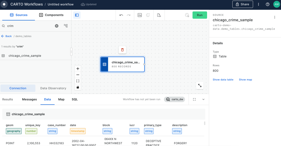Add a text annotation note

pos(139,15)
